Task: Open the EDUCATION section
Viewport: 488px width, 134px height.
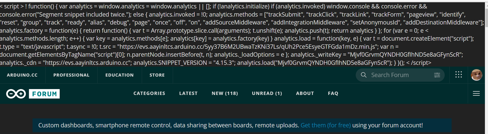Action: click(x=119, y=75)
